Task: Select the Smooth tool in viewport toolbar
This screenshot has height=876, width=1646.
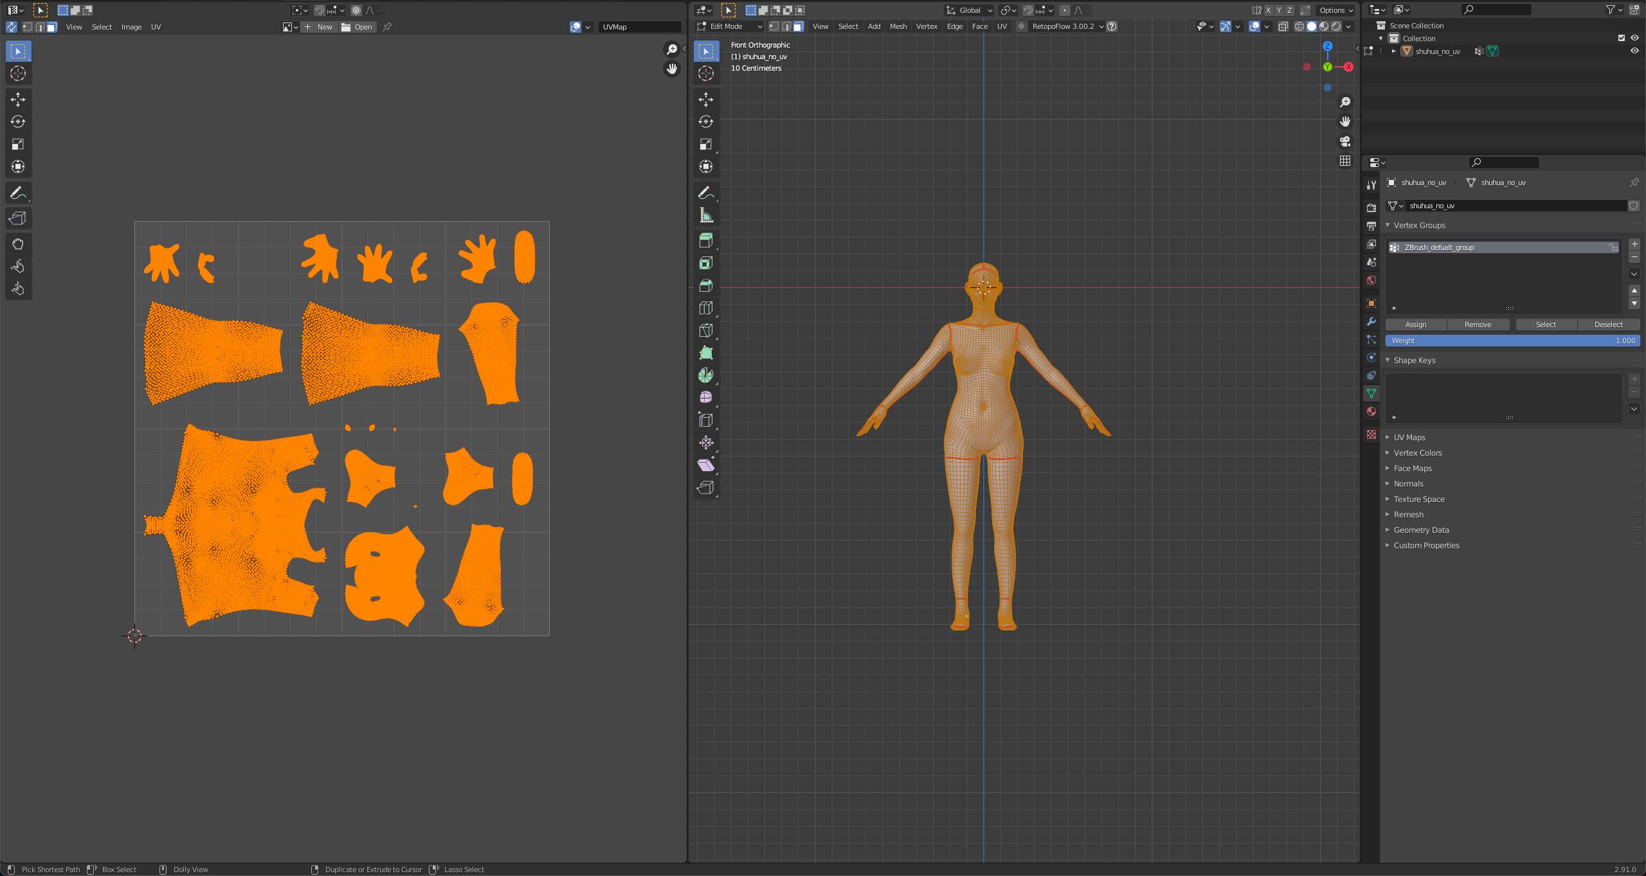Action: [706, 398]
